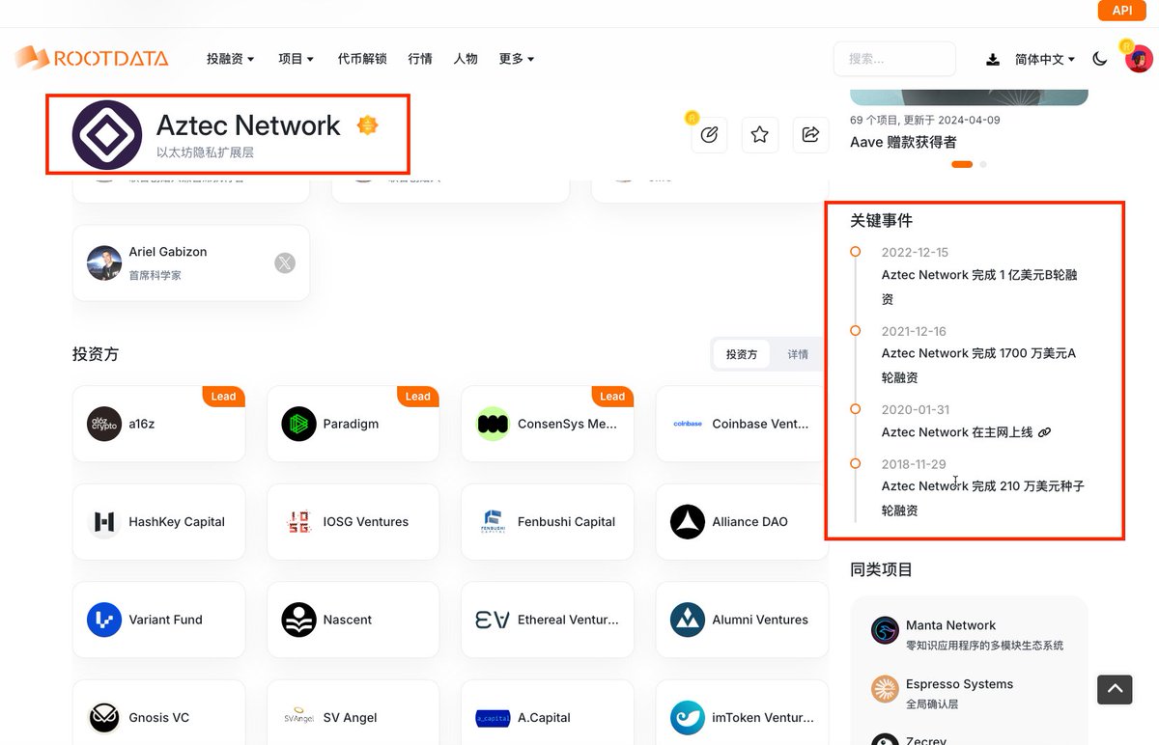The width and height of the screenshot is (1159, 745).
Task: Click the carousel banner thumbnail
Action: point(969,97)
